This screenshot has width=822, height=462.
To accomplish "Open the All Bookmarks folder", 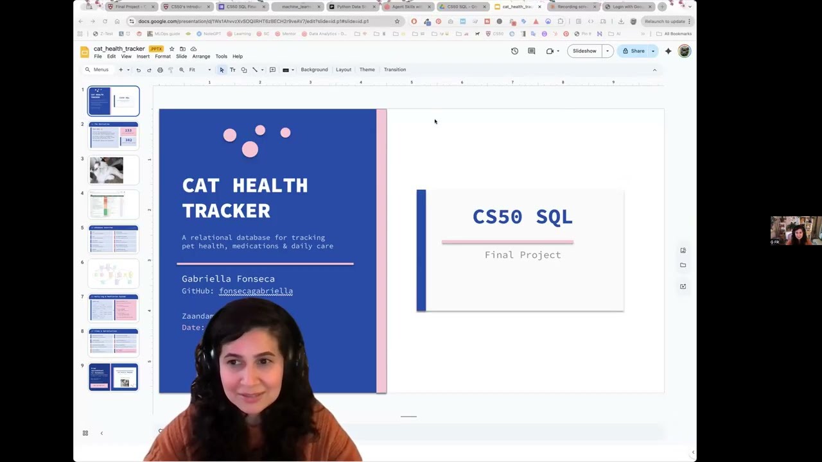I will [674, 33].
